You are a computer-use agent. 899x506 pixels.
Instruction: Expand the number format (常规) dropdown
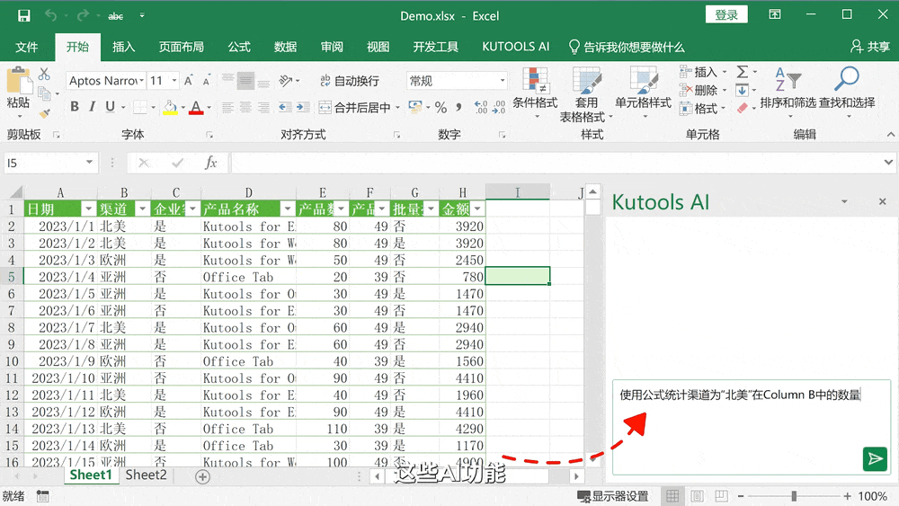503,81
